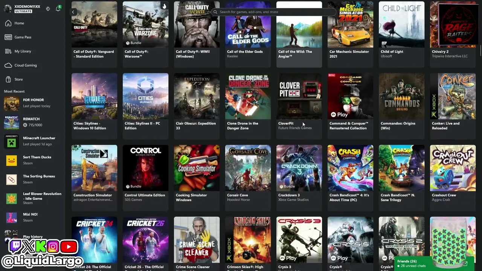Open The Sorting Bureau from Most Recent
This screenshot has width=482, height=271.
coord(33,179)
